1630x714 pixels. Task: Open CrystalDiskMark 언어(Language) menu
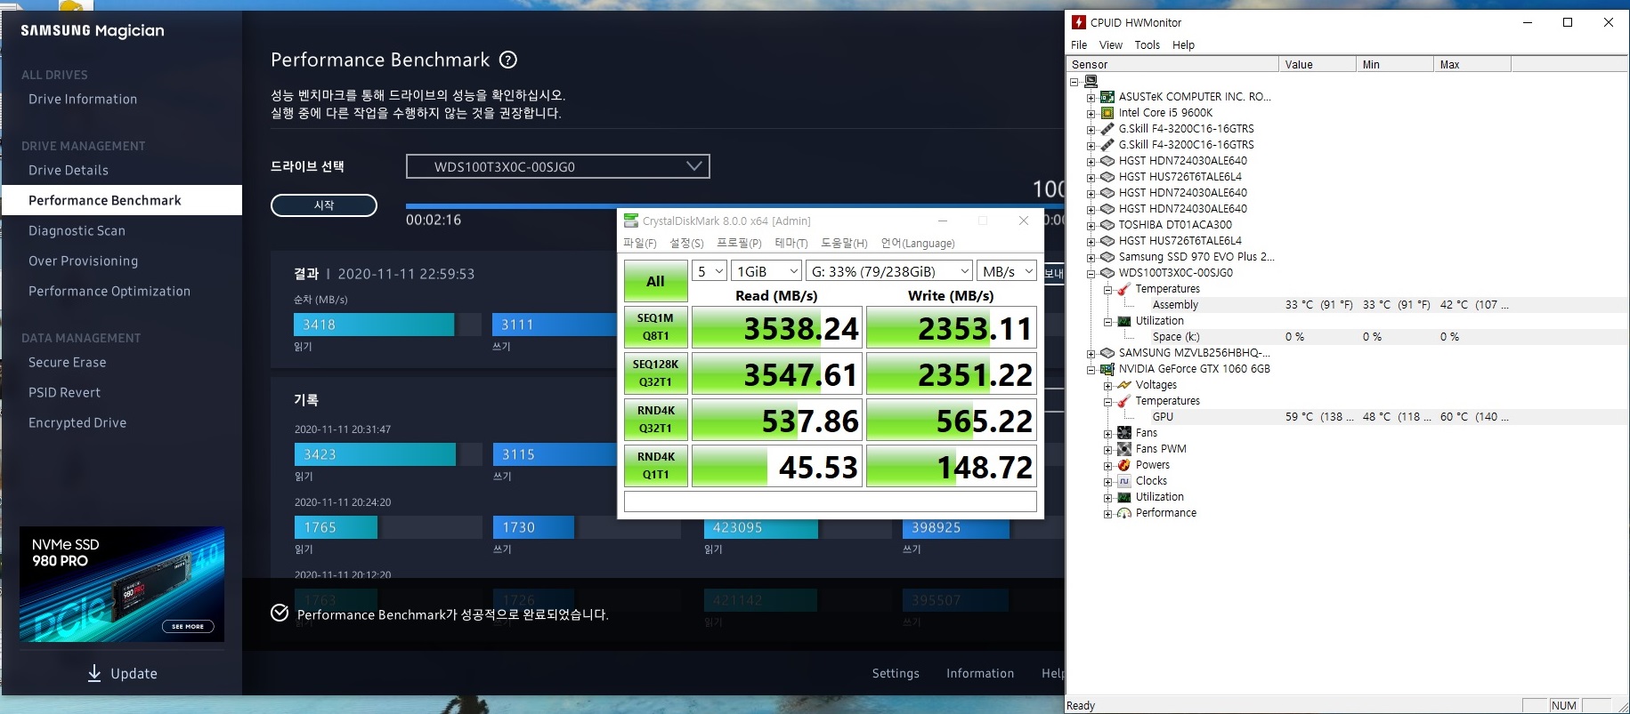tap(918, 243)
